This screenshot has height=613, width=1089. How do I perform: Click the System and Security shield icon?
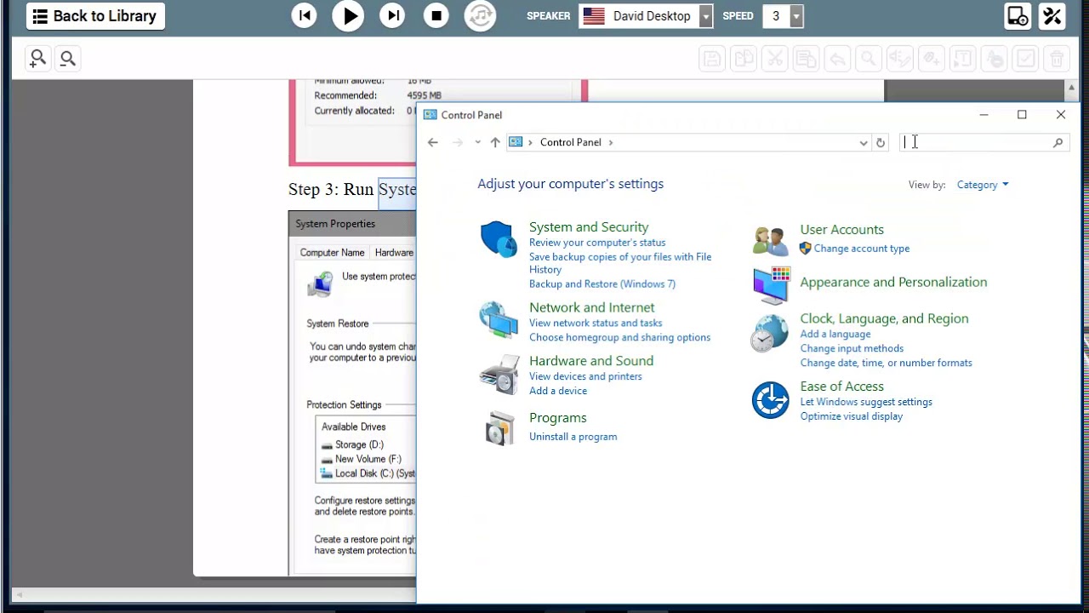pyautogui.click(x=498, y=239)
